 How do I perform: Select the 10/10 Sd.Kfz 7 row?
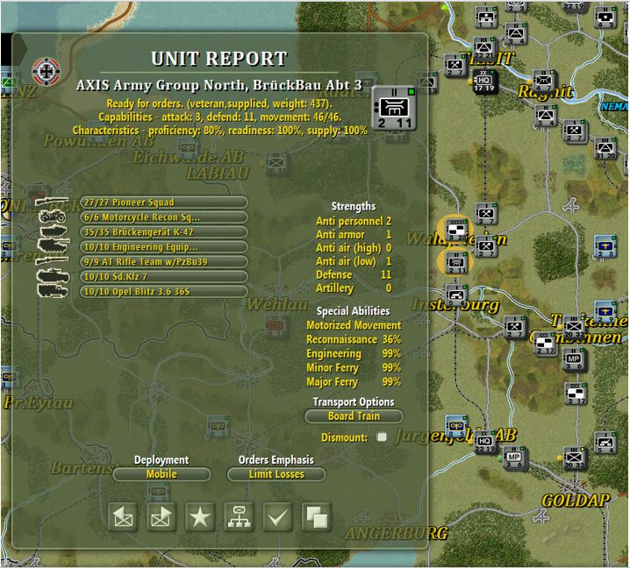[x=164, y=277]
